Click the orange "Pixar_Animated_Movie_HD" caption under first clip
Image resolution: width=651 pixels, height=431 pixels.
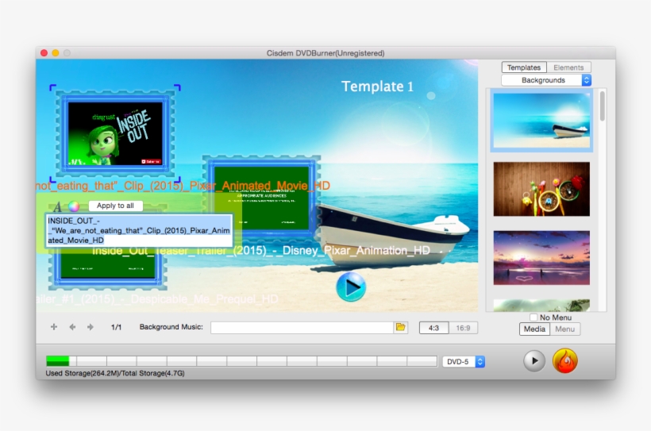coord(260,186)
